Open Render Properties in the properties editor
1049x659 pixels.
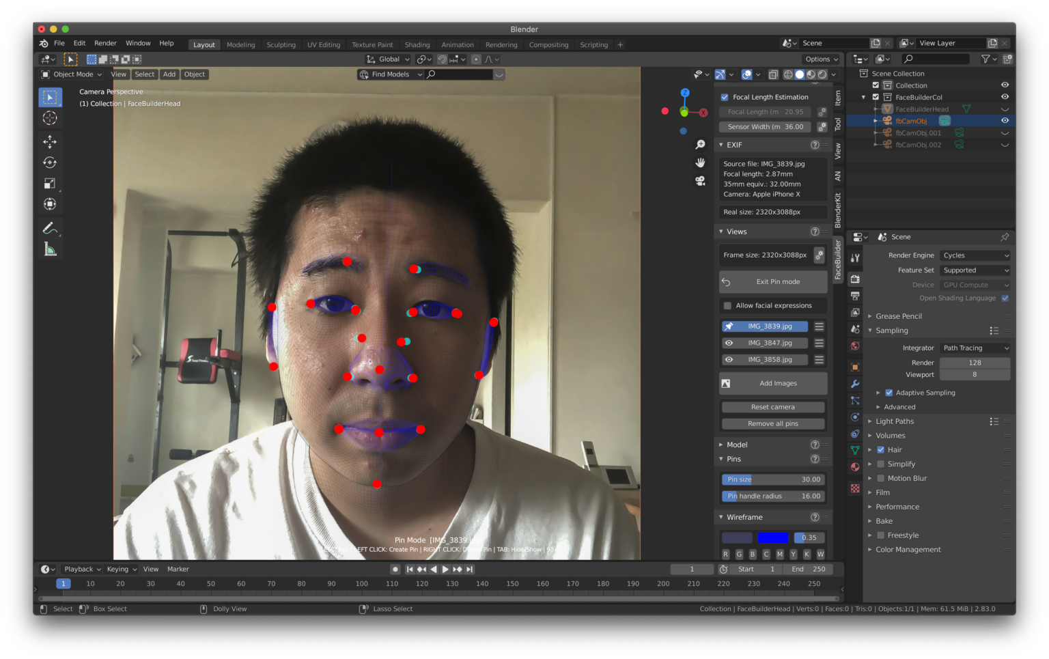(x=854, y=279)
